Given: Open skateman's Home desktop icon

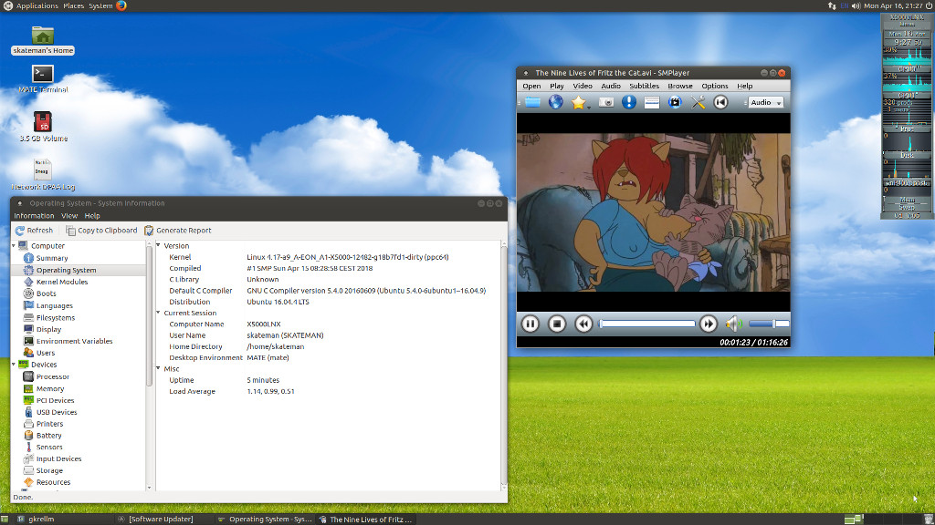Looking at the screenshot, I should pos(43,40).
